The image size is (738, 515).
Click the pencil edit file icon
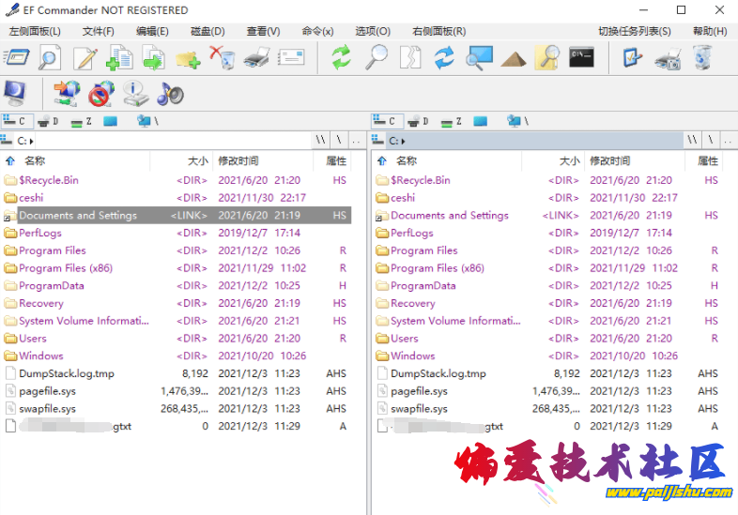click(85, 59)
